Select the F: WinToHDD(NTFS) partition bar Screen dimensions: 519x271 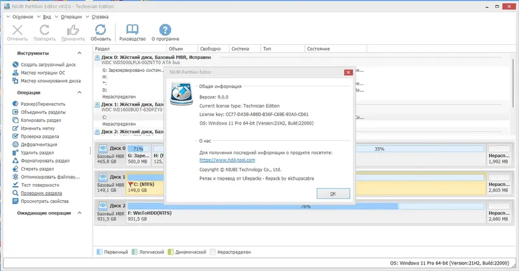pos(306,212)
